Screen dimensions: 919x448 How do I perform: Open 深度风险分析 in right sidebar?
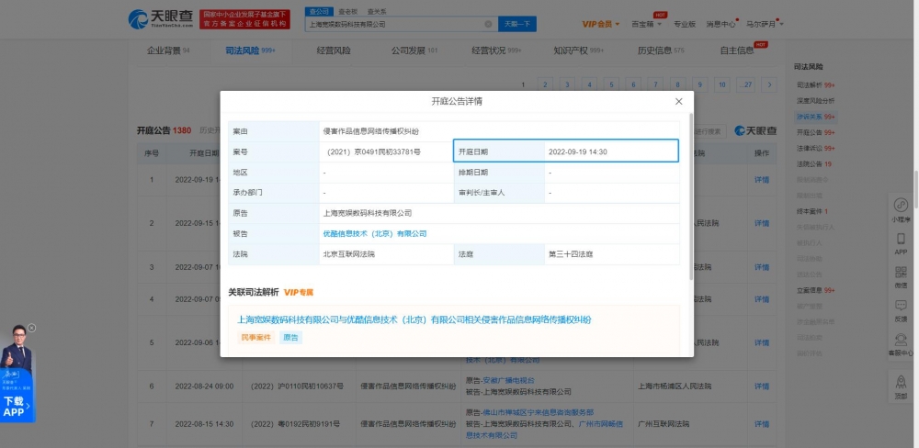coord(815,101)
